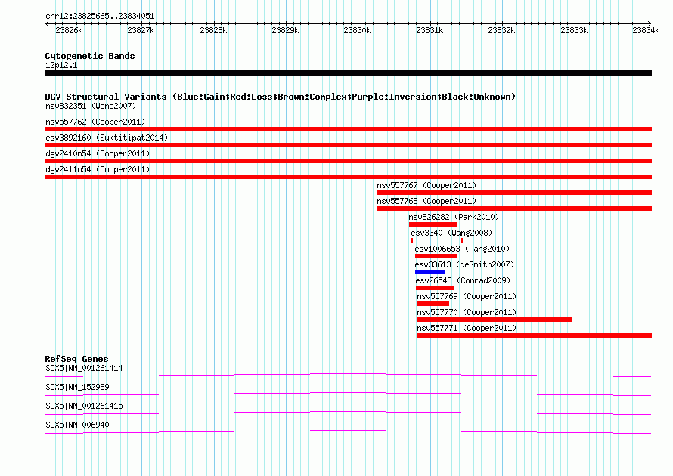Click the red bar for nsv557771
The image size is (673, 476).
point(535,335)
